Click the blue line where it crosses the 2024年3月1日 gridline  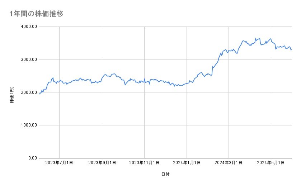(228, 52)
